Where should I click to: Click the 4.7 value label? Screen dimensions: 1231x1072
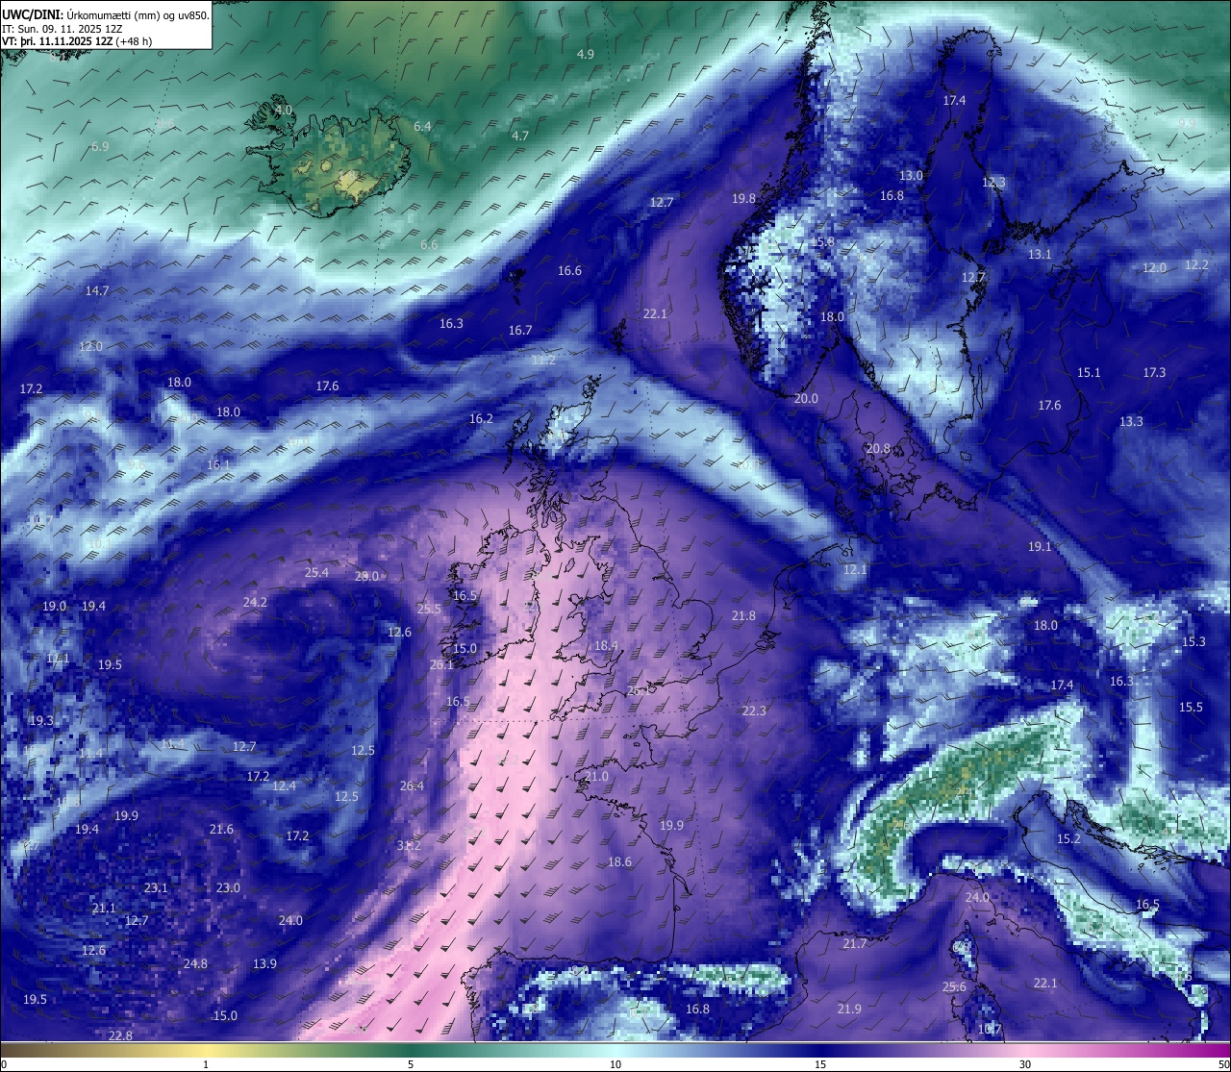[x=520, y=137]
